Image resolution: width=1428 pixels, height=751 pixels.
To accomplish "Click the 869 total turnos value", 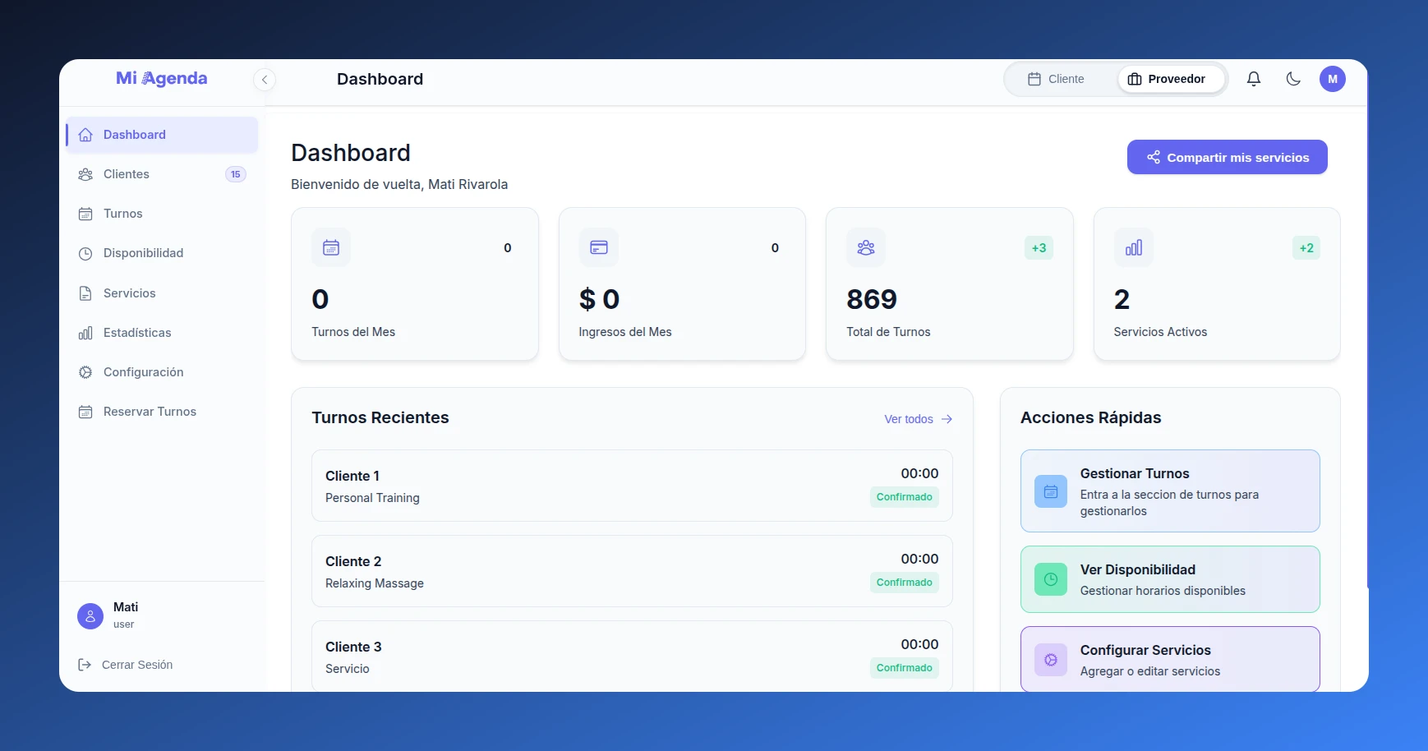I will [x=872, y=299].
